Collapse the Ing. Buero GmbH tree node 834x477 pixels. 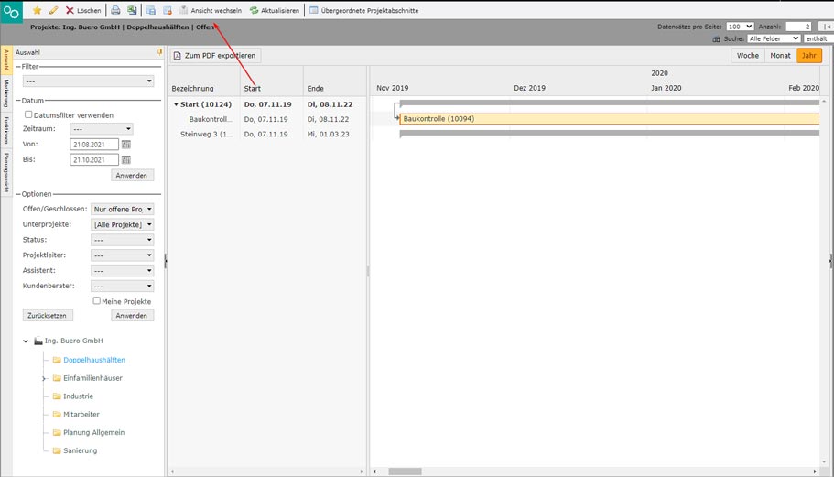[x=26, y=341]
